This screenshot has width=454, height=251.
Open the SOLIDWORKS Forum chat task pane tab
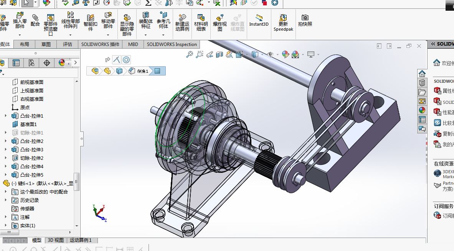(x=422, y=129)
